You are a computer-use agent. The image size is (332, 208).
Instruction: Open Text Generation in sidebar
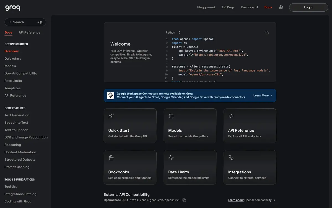[17, 115]
